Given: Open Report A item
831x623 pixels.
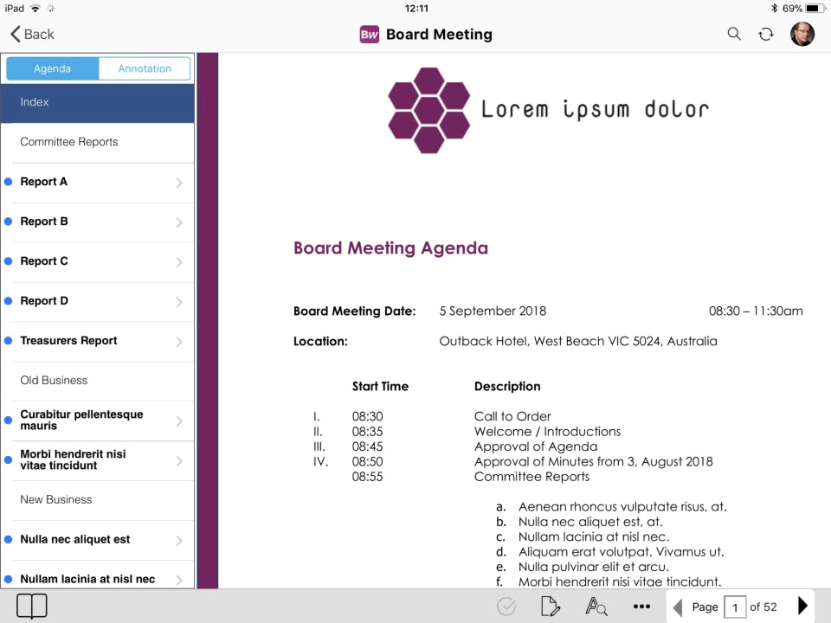Looking at the screenshot, I should (98, 183).
